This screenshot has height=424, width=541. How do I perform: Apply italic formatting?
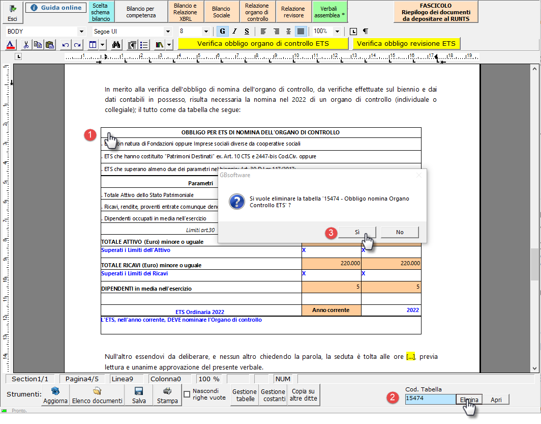click(234, 32)
